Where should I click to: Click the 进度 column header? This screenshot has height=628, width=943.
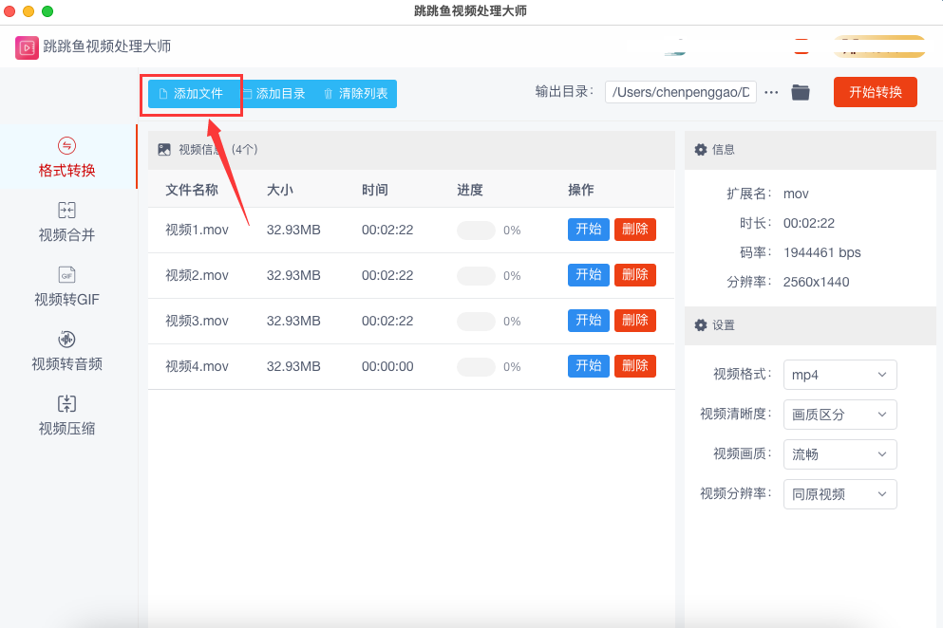pos(470,190)
